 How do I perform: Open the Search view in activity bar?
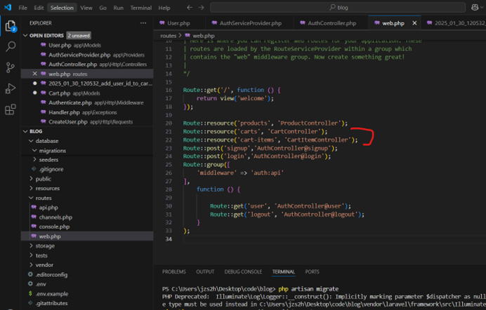[11, 47]
